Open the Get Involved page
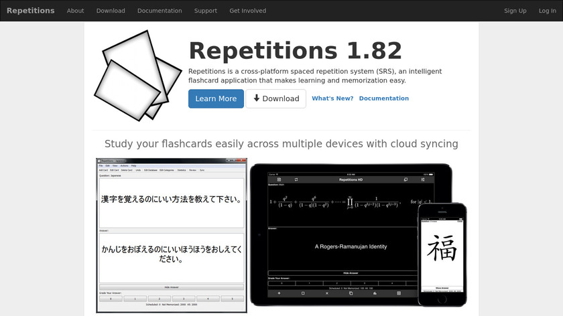 coord(248,11)
